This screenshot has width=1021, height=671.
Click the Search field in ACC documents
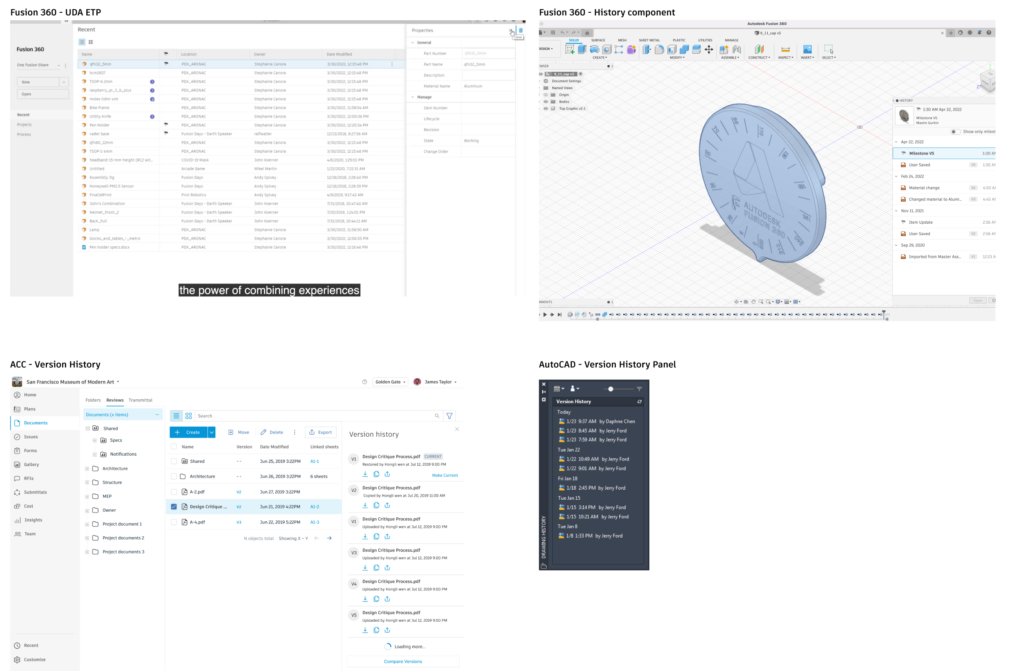coord(318,416)
